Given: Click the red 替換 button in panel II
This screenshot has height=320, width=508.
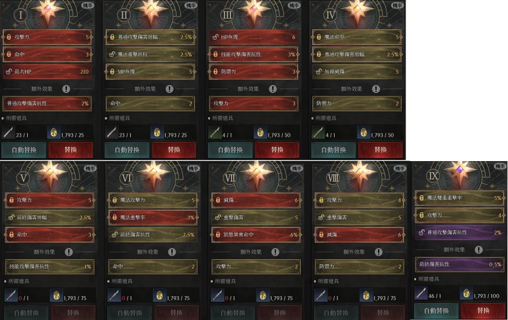Looking at the screenshot, I should tap(174, 150).
